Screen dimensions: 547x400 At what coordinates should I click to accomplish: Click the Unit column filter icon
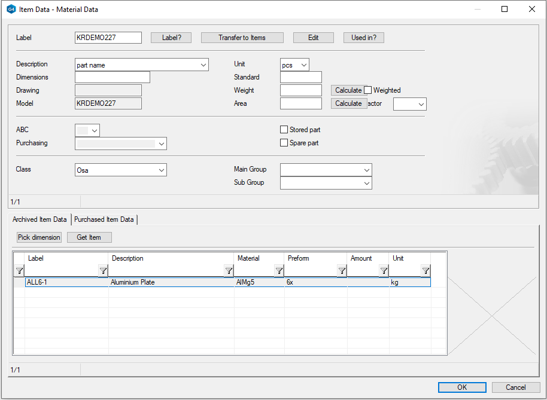click(x=426, y=271)
